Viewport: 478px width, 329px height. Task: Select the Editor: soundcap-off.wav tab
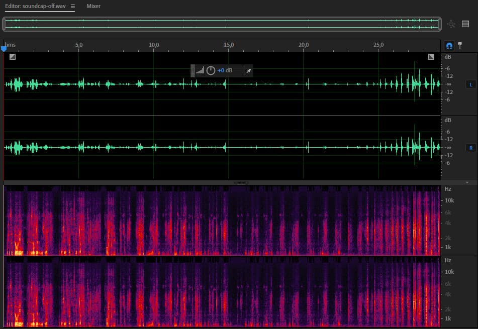coord(35,6)
